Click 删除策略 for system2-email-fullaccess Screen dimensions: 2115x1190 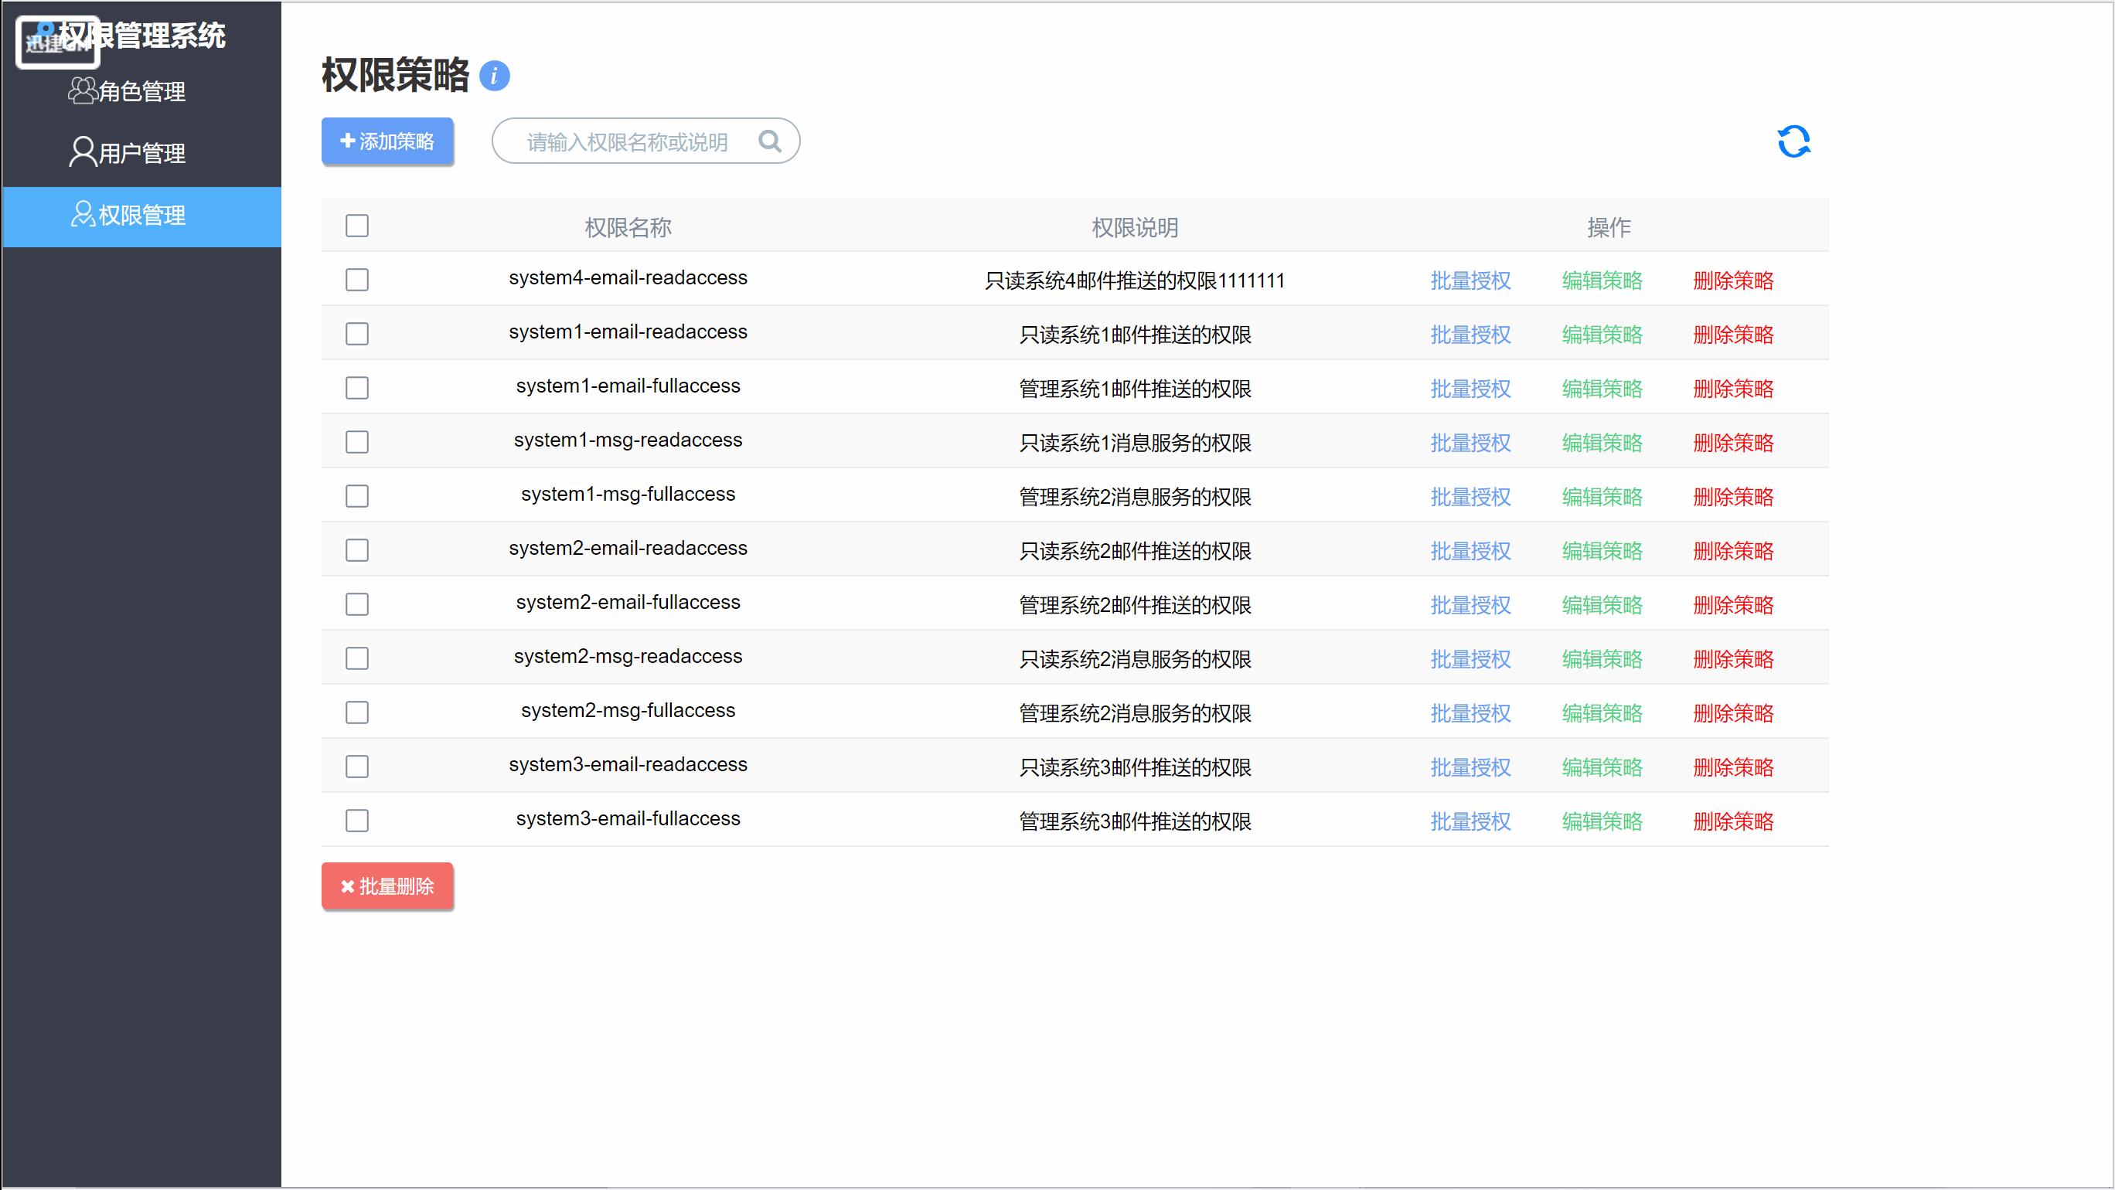point(1733,605)
